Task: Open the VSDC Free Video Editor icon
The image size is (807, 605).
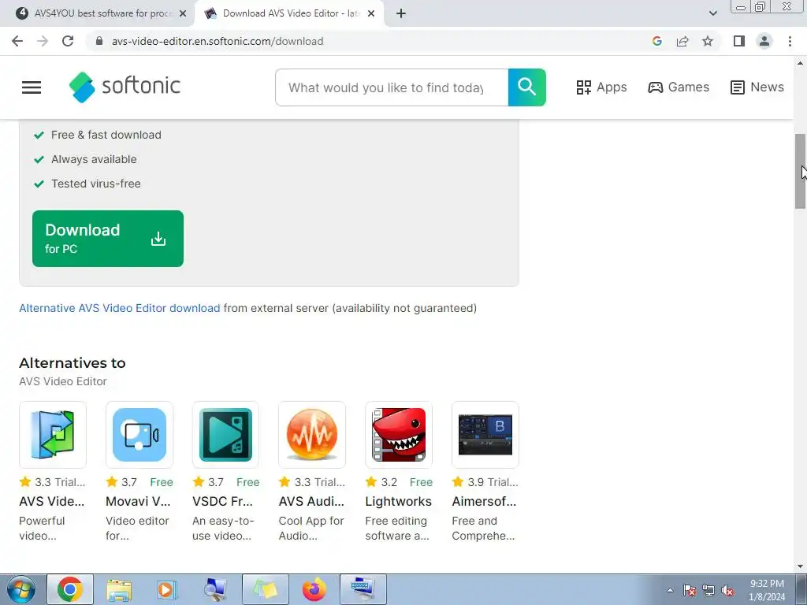Action: click(x=225, y=435)
